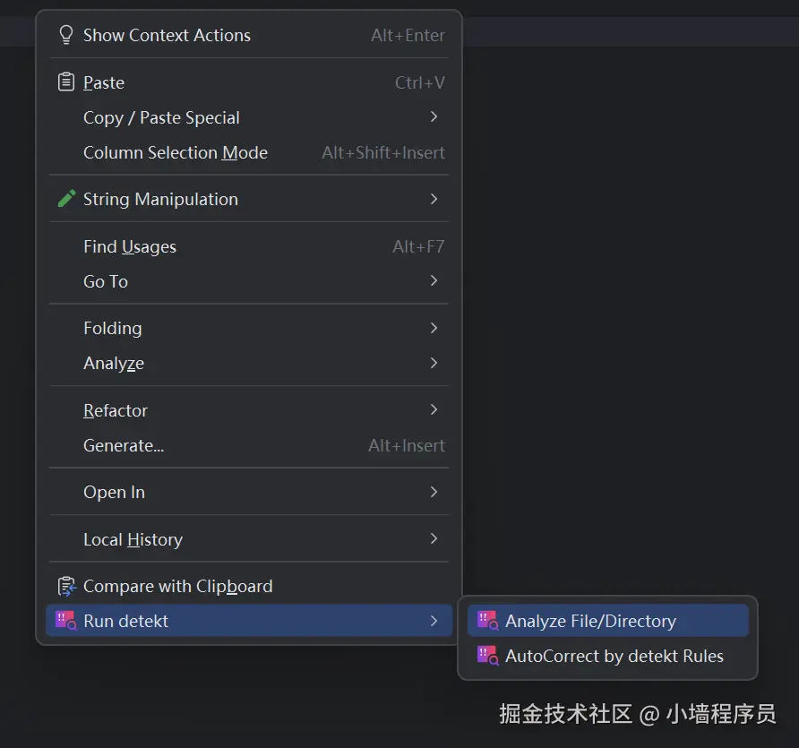Click the lightbulb Show Context Actions icon
This screenshot has width=799, height=748.
pos(65,35)
